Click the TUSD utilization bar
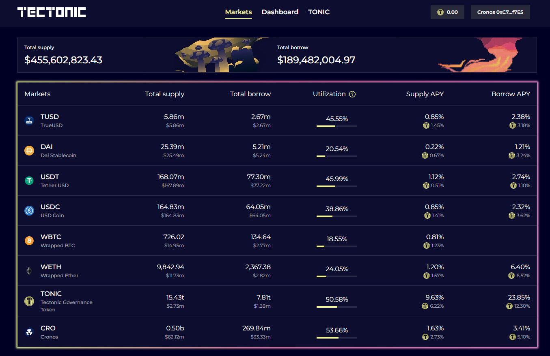This screenshot has height=356, width=550. coord(337,126)
